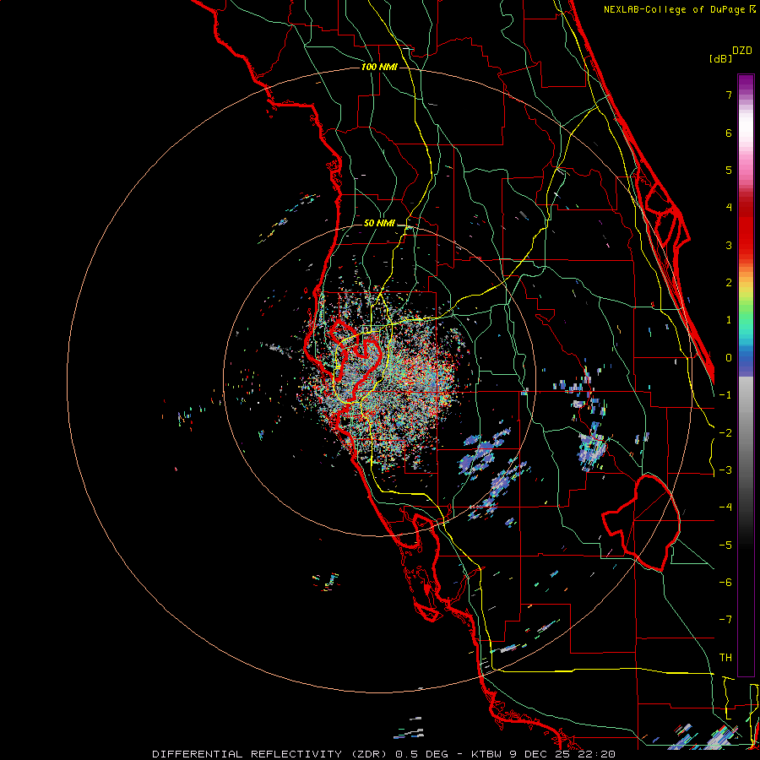760x760 pixels.
Task: Click the -6 value on color scale
Action: click(x=725, y=583)
